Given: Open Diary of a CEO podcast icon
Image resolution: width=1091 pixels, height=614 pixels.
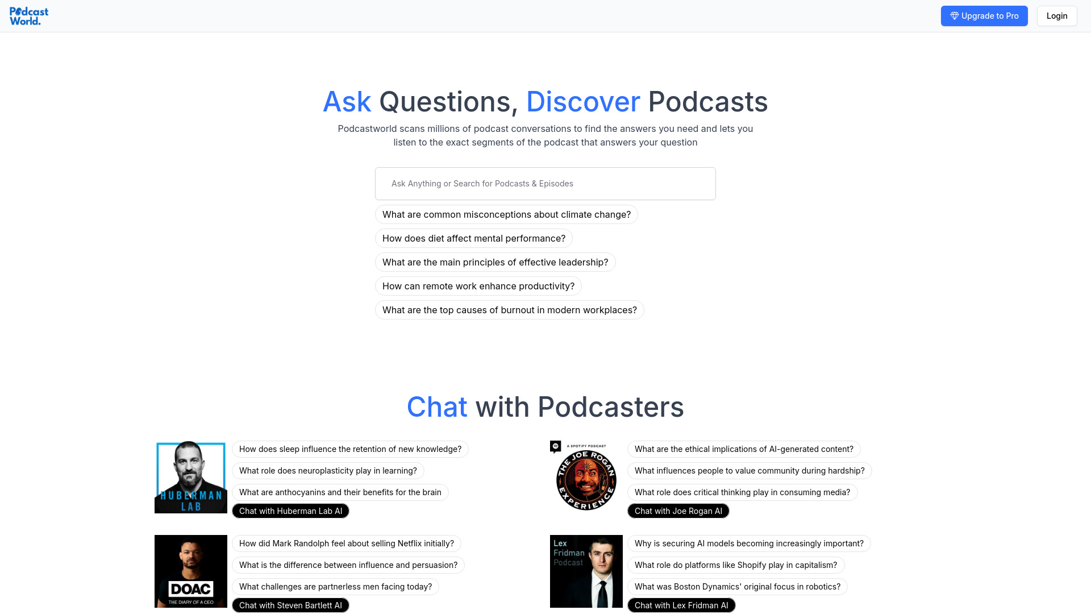Looking at the screenshot, I should click(x=190, y=571).
